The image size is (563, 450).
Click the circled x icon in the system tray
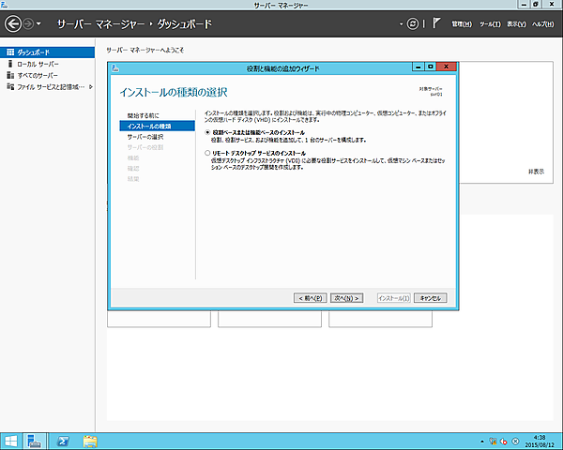pyautogui.click(x=515, y=442)
